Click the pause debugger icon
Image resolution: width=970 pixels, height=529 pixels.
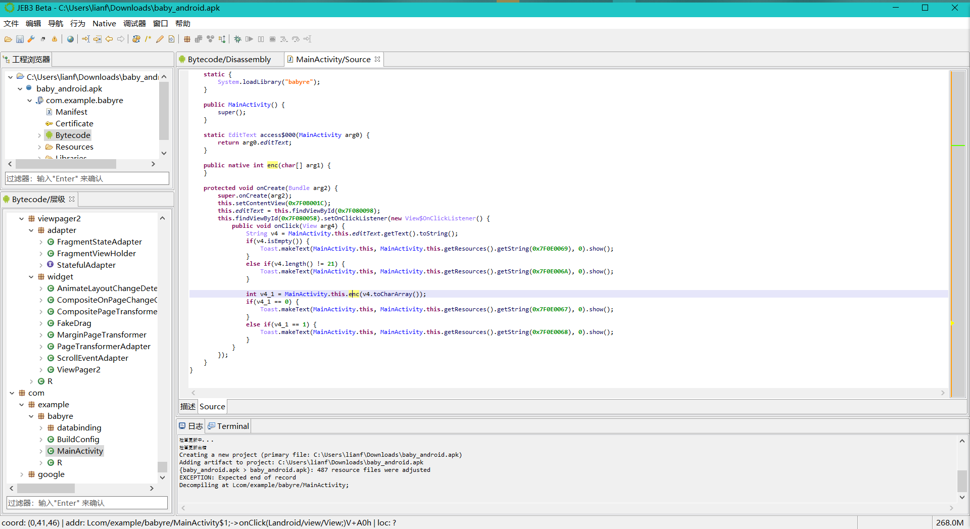point(261,39)
